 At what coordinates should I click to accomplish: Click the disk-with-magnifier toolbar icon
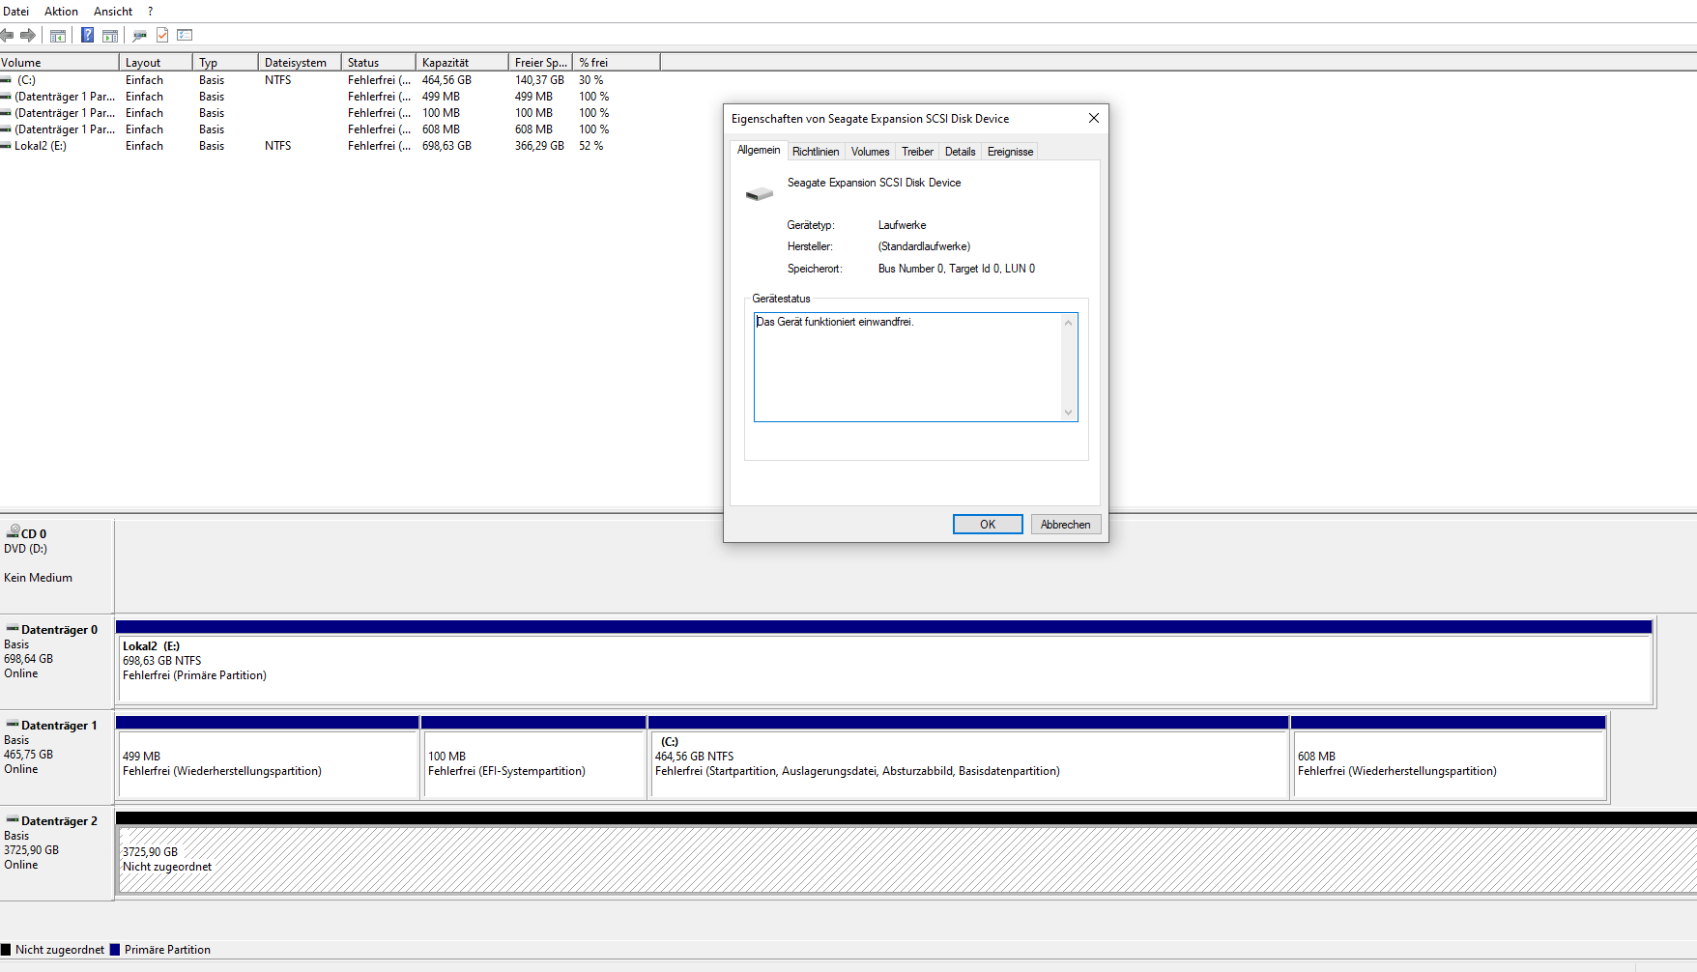point(140,36)
